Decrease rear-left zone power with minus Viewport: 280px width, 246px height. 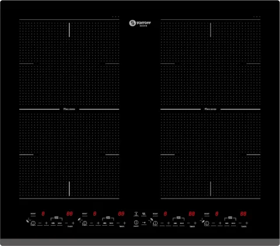click(x=92, y=223)
